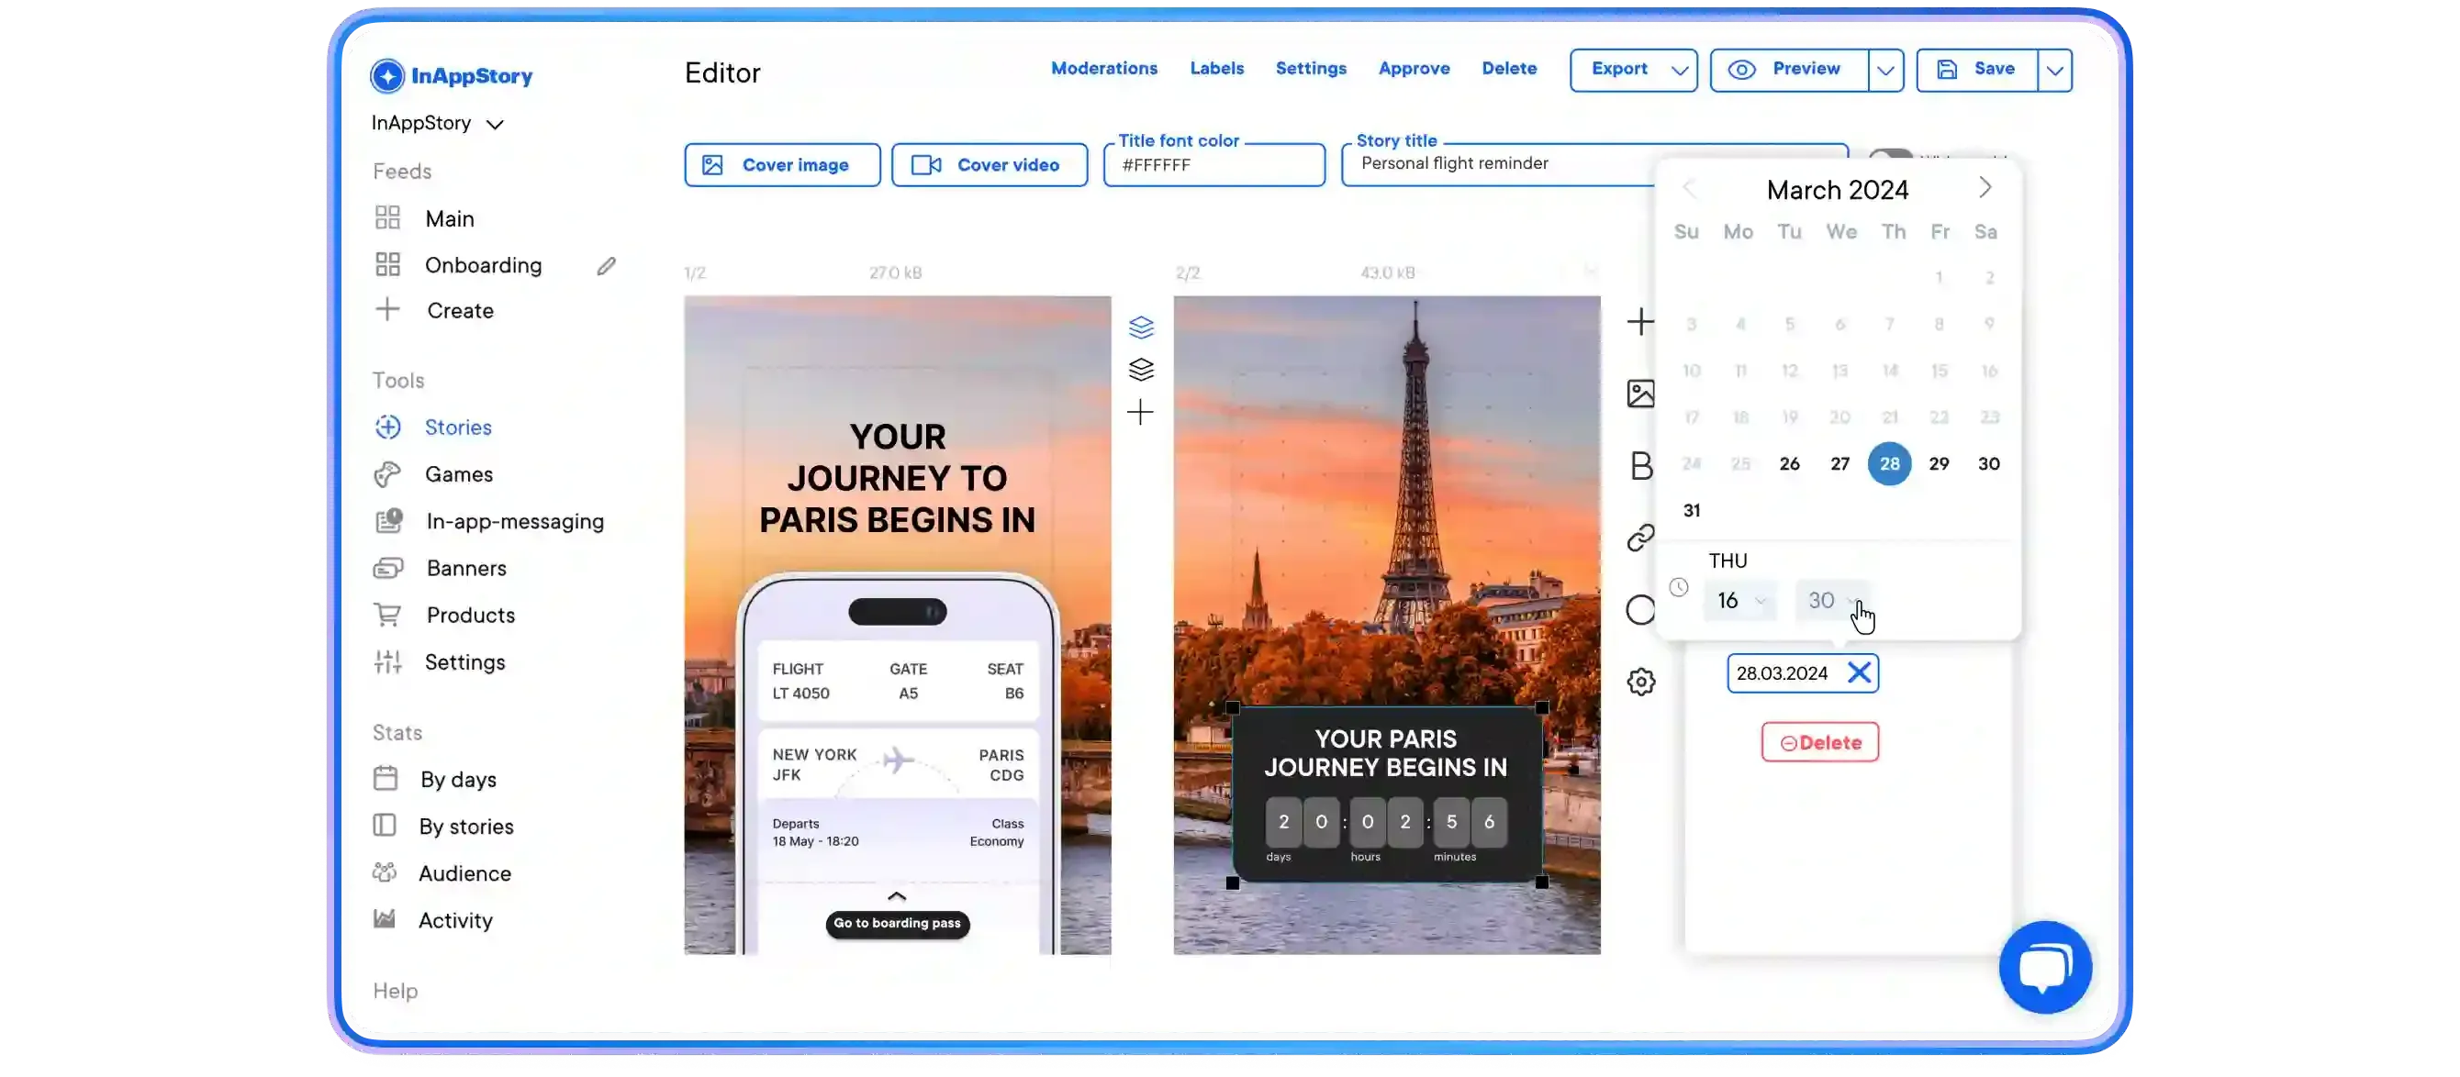
Task: Click the layers icon beside the first slide
Action: click(x=1142, y=327)
